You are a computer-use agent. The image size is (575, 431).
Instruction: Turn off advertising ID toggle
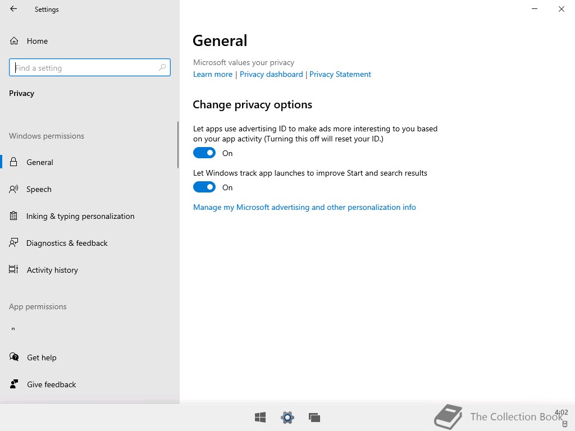pyautogui.click(x=204, y=153)
